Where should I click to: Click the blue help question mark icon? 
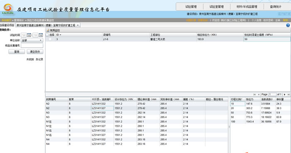(288, 25)
